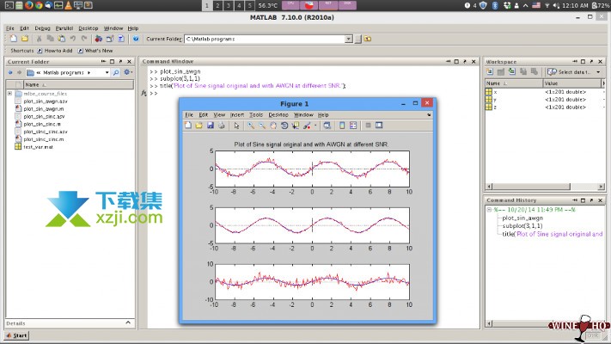
Task: Open Insert menu in Figure 1 window
Action: coord(237,114)
